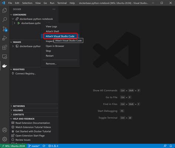Click the image icon beside dockerbase-python in Images
175x148 pixels.
click(17, 46)
